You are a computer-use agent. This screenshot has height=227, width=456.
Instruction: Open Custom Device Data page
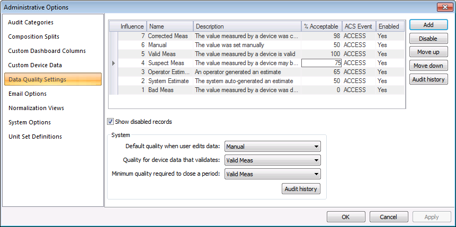[x=35, y=65]
